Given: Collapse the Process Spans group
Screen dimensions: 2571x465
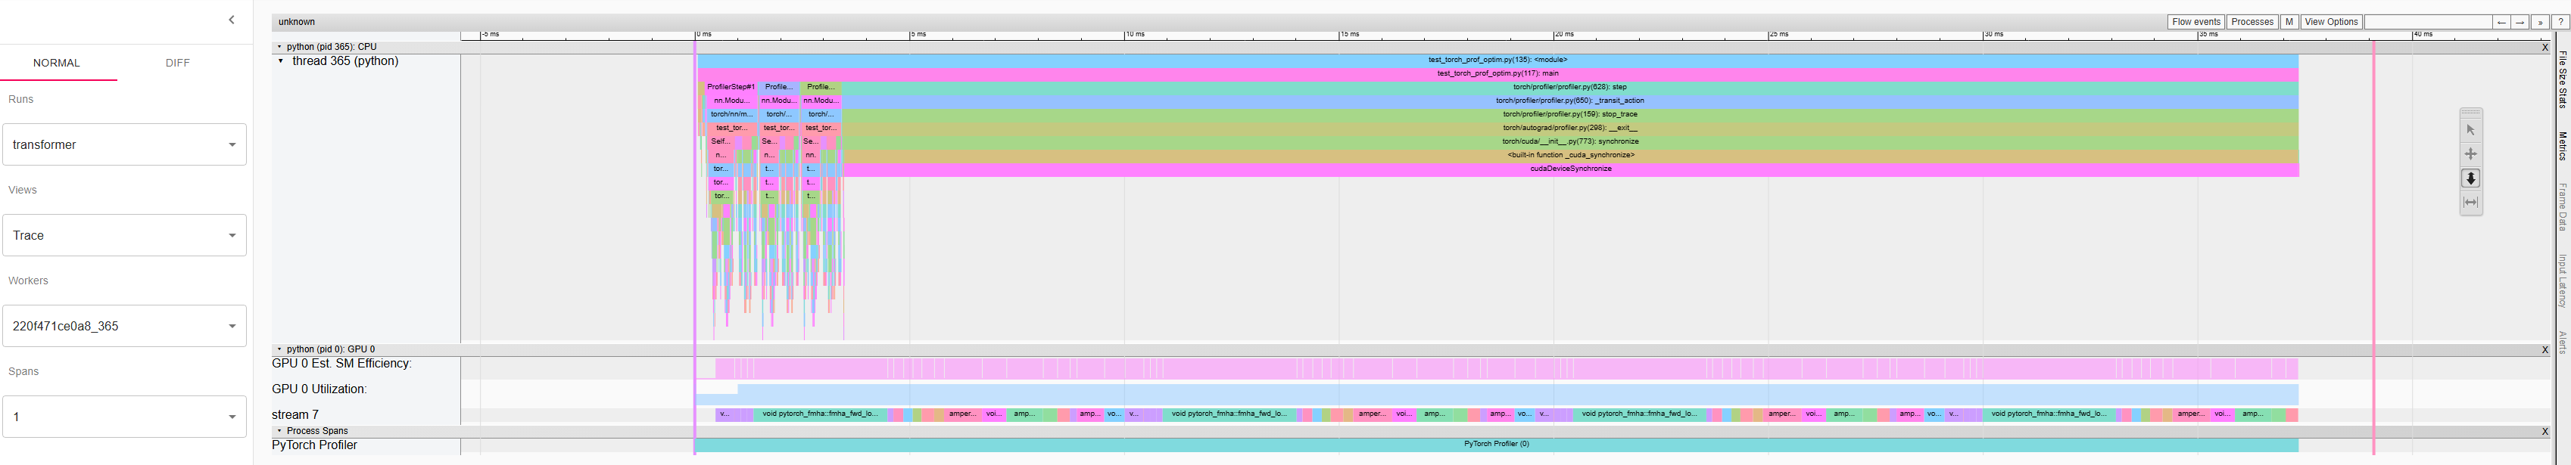Looking at the screenshot, I should pyautogui.click(x=279, y=431).
